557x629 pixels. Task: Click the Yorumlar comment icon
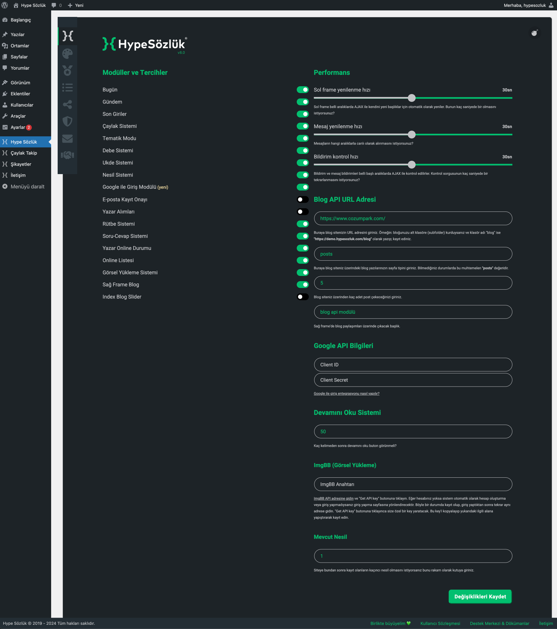[x=5, y=68]
